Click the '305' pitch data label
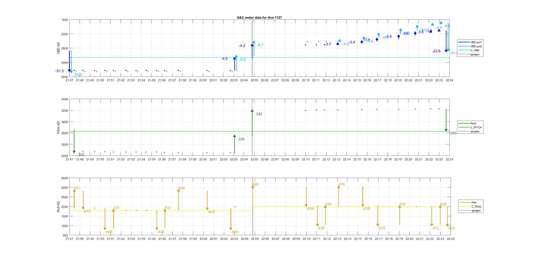 click(241, 139)
